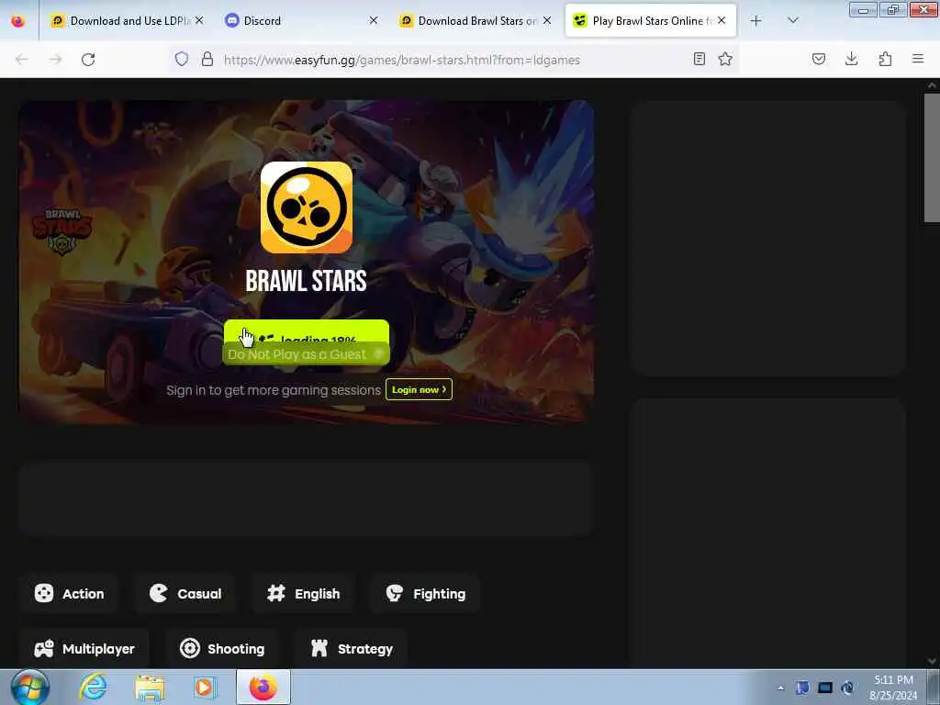Open the tracking protection shield icon

[182, 59]
